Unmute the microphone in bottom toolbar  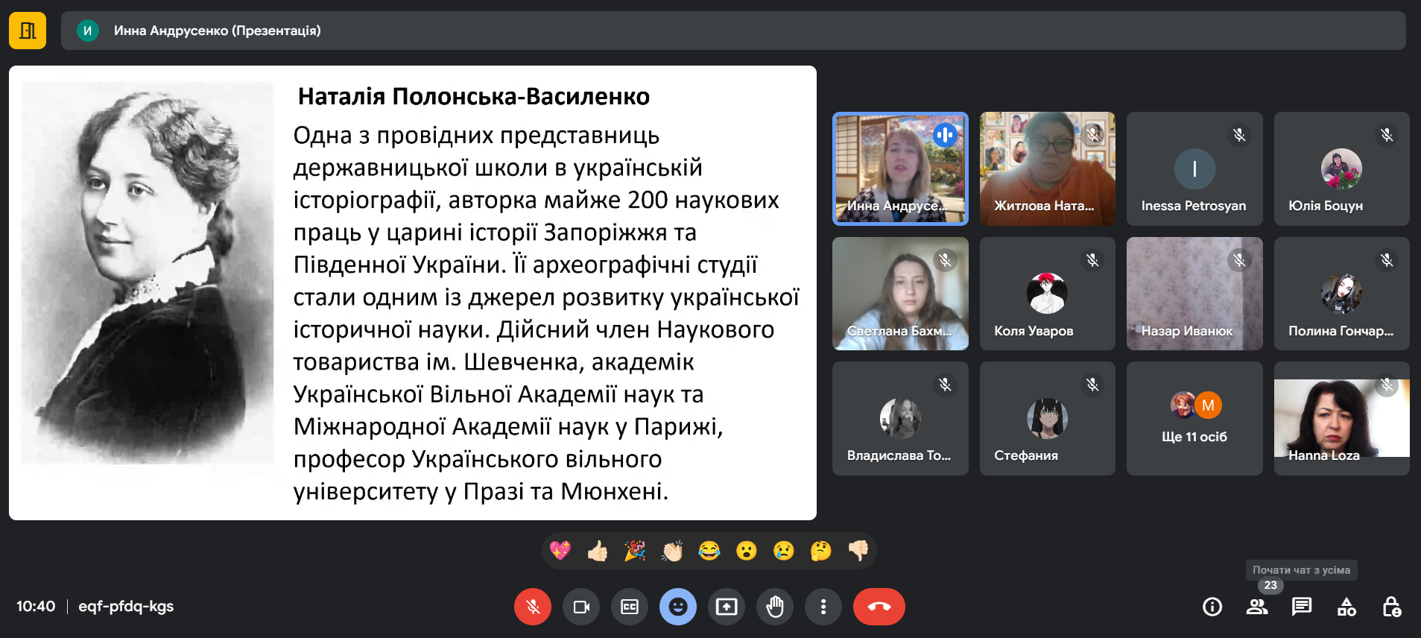(x=533, y=607)
